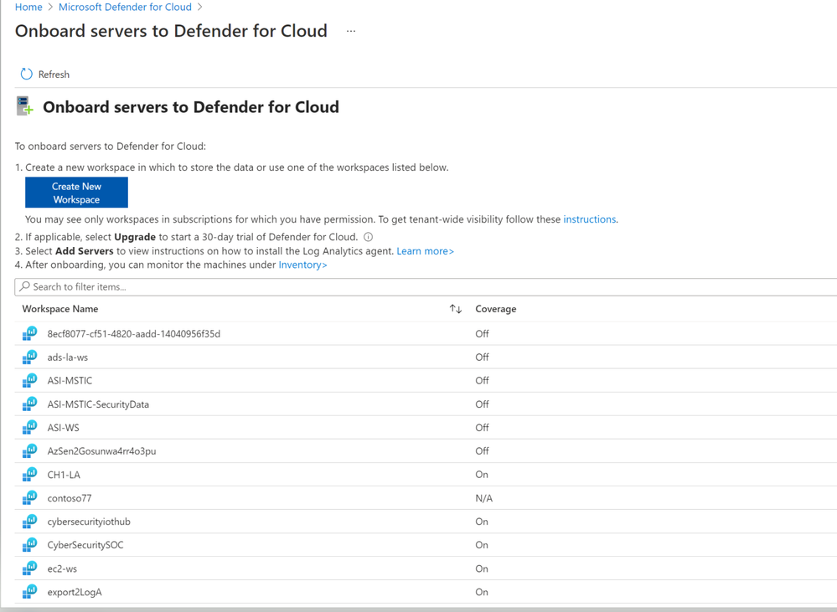Select the ec2-ws workspace name
Image resolution: width=837 pixels, height=612 pixels.
[x=62, y=568]
